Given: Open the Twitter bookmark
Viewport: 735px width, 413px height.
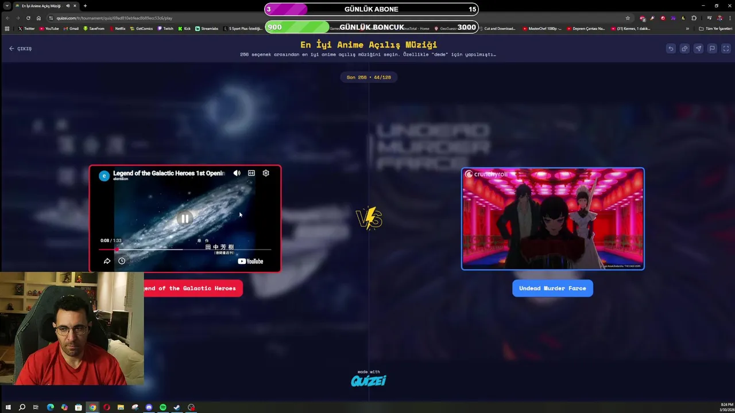Looking at the screenshot, I should [x=26, y=28].
